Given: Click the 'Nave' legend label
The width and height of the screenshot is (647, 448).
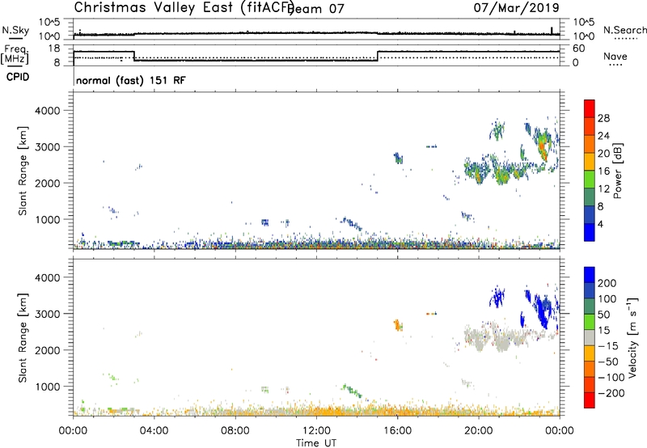Looking at the screenshot, I should (615, 56).
